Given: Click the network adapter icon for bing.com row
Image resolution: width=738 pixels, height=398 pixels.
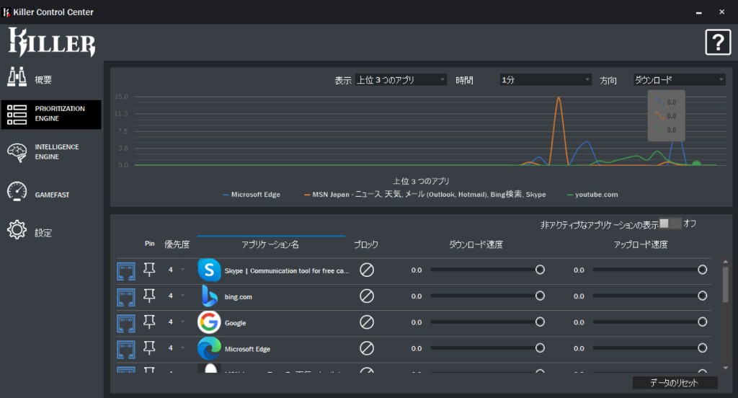Looking at the screenshot, I should (126, 296).
